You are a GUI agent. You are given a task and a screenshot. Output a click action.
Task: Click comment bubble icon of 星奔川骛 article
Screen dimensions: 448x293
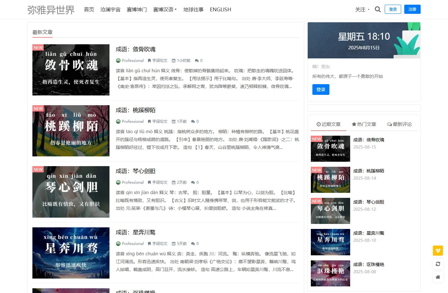point(193,244)
